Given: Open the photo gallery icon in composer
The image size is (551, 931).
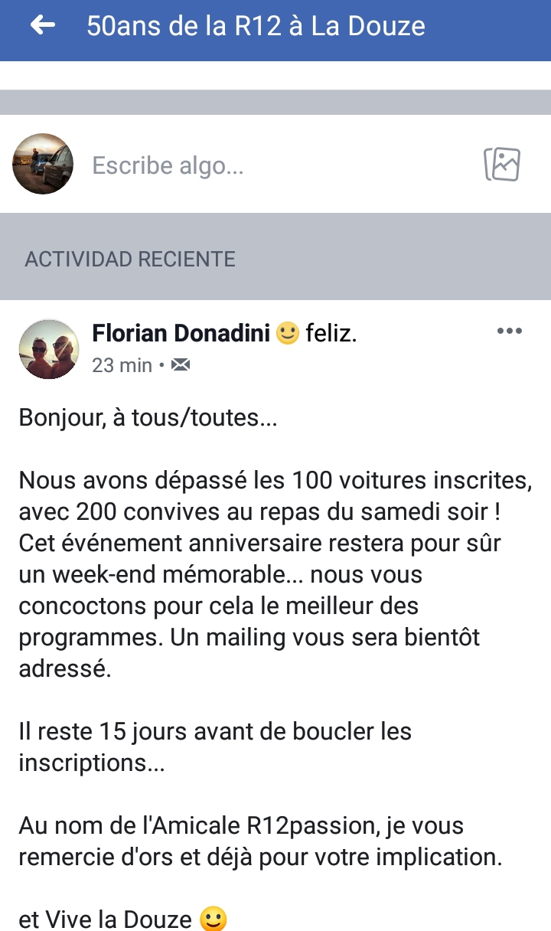Looking at the screenshot, I should point(502,164).
